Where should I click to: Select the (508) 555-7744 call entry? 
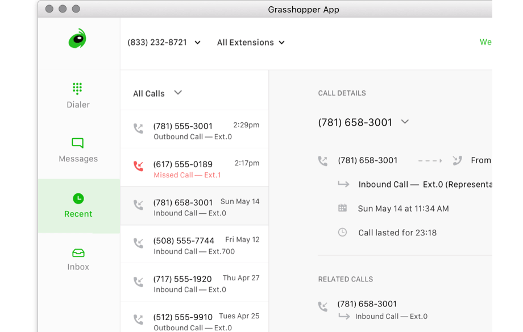click(x=194, y=245)
